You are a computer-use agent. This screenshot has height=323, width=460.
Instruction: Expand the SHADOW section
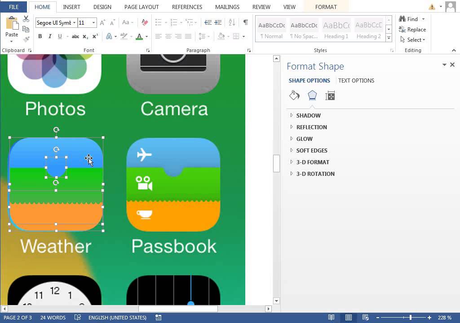click(309, 115)
